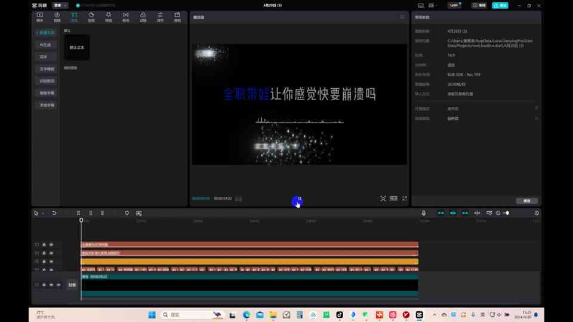Click the Delete Left trim tool
Image resolution: width=573 pixels, height=322 pixels.
tap(91, 213)
